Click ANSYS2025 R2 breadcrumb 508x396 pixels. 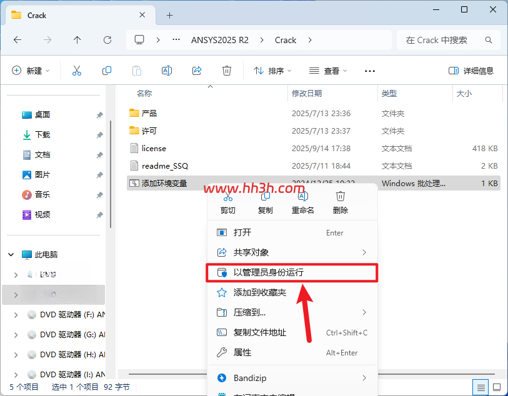coord(220,40)
